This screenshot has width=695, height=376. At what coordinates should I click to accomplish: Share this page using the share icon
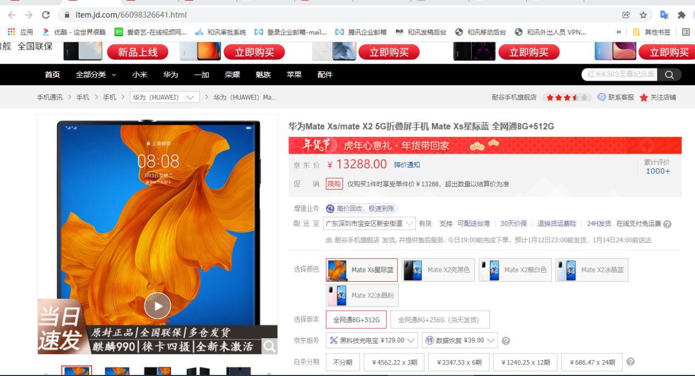pyautogui.click(x=626, y=15)
